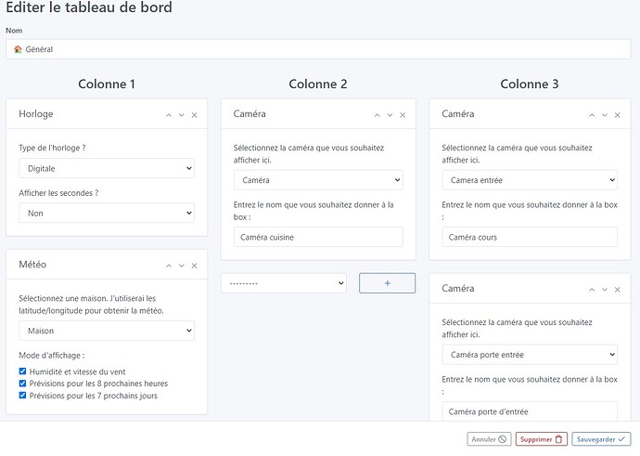
Task: Remove the Météo box
Action: [194, 266]
